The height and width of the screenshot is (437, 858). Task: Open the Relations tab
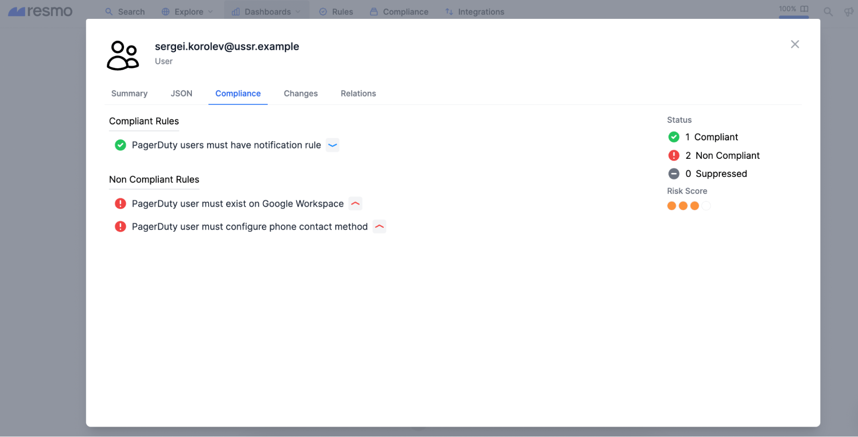358,94
